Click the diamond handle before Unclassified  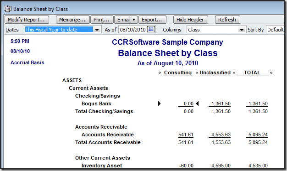197,73
